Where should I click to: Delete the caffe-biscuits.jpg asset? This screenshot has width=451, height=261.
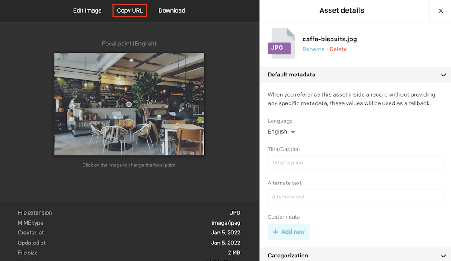[x=338, y=49]
